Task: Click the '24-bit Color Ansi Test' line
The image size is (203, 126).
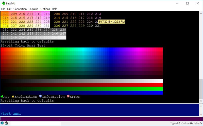Action: (x=23, y=46)
